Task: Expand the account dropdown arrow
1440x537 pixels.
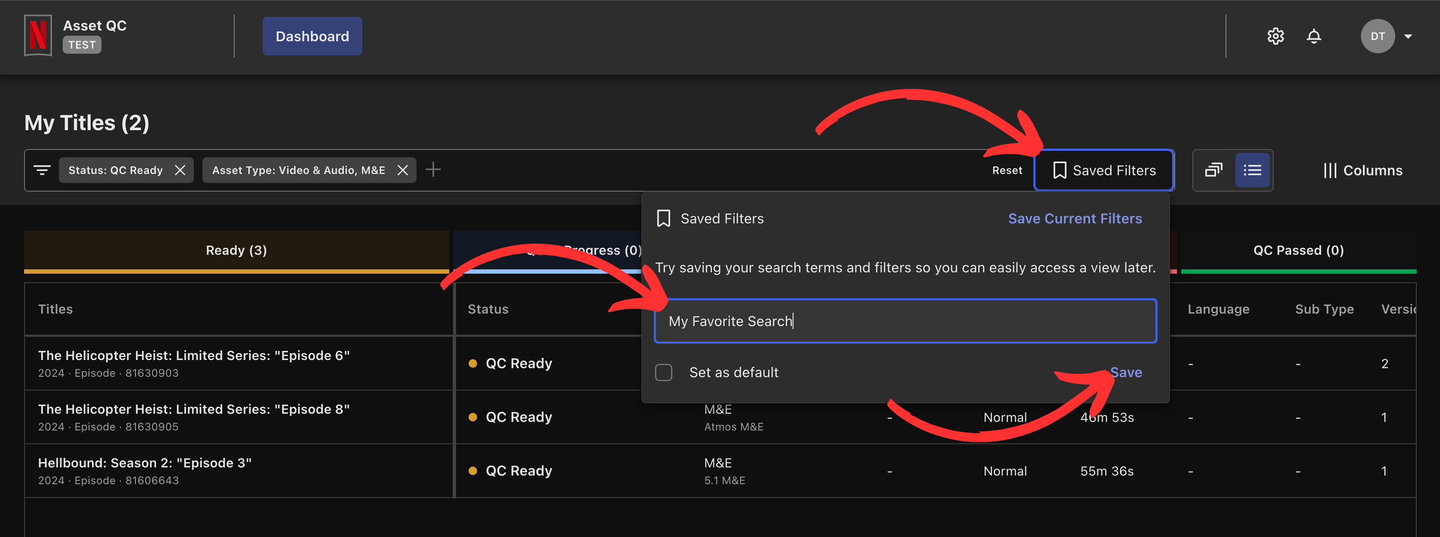Action: pos(1408,37)
